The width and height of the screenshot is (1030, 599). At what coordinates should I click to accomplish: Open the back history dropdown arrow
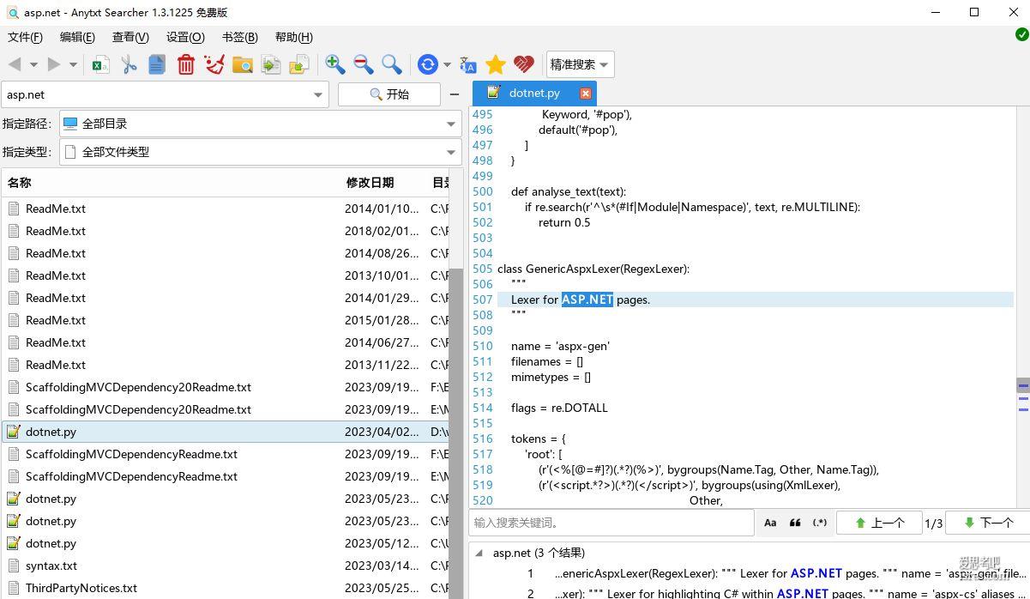click(33, 64)
